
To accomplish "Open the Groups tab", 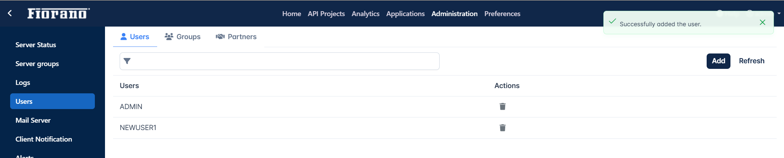I will pos(183,37).
